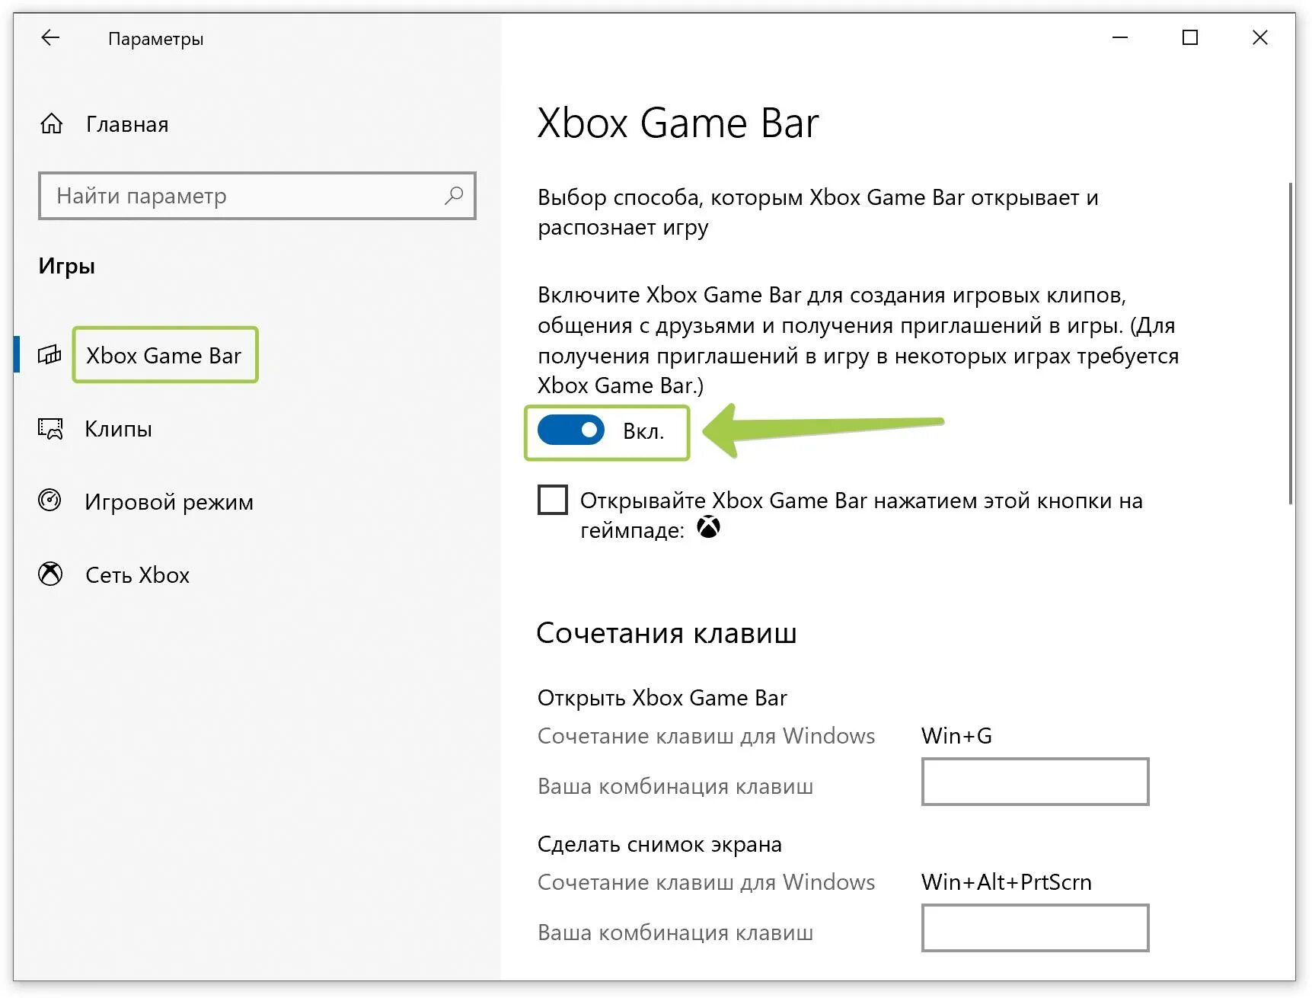Viewport: 1312px width, 998px height.
Task: Click the Открыть Xbox Game Bar label
Action: tap(662, 698)
